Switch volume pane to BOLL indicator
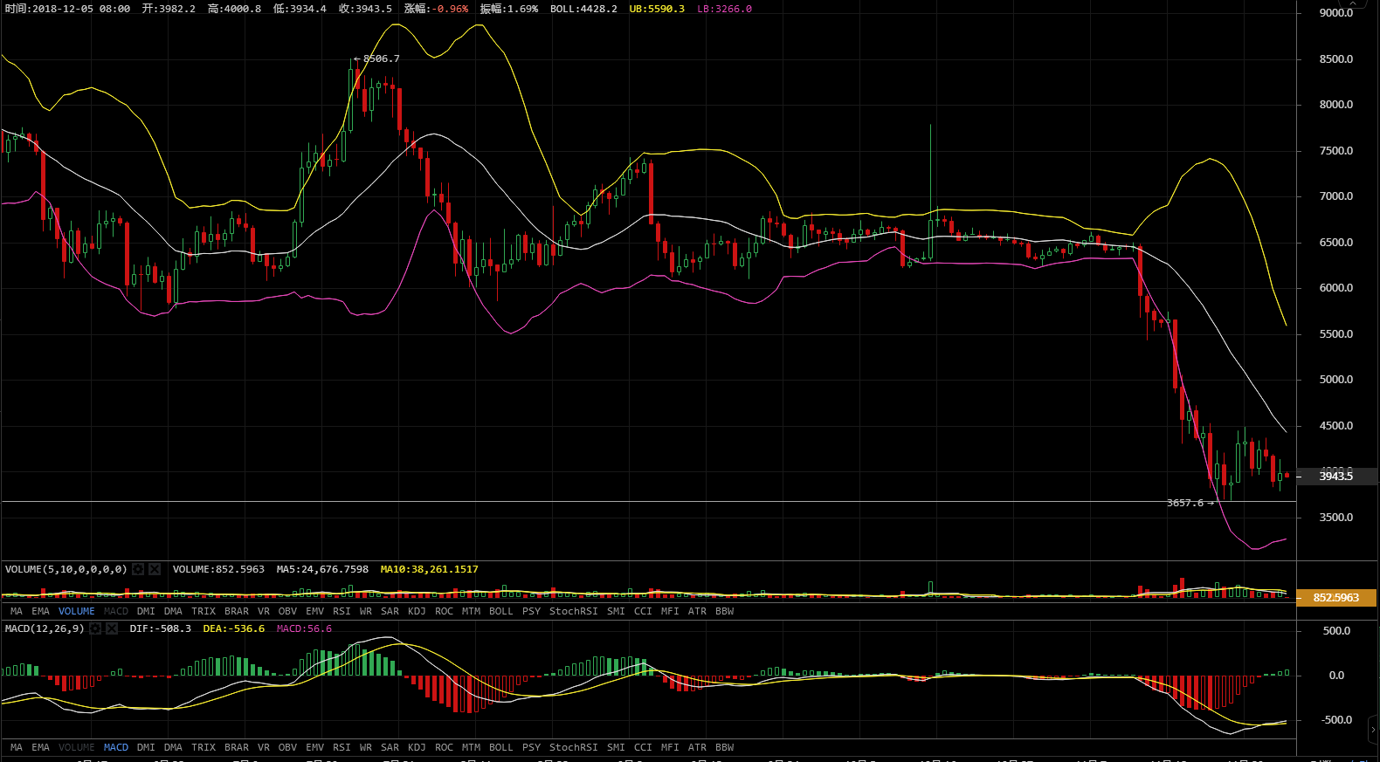Viewport: 1380px width, 762px height. coord(501,611)
